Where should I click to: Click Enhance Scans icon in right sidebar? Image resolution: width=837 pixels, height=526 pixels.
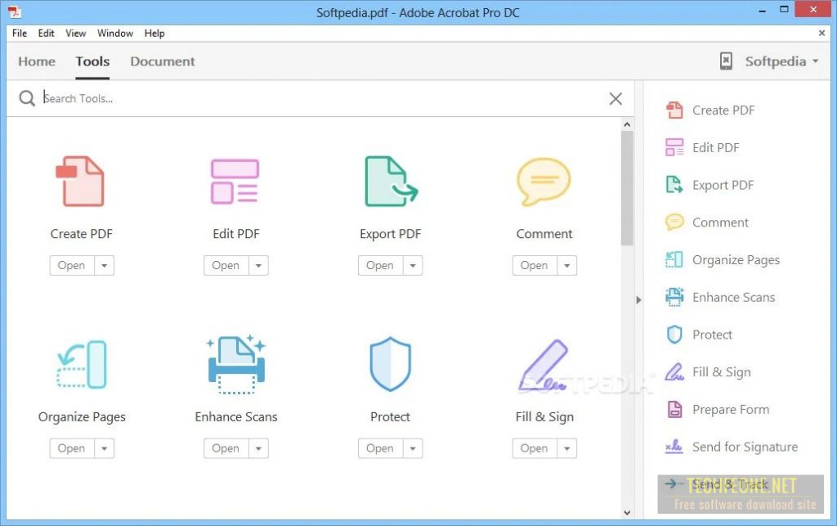(x=674, y=297)
